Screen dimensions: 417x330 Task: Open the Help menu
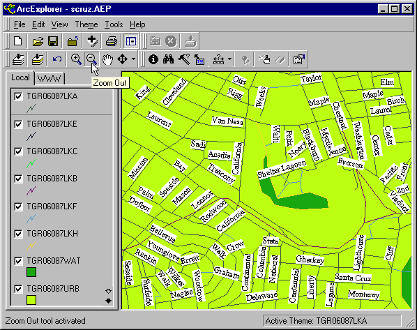point(137,24)
